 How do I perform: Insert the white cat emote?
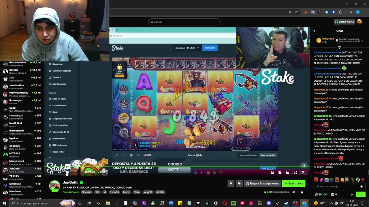point(326,180)
